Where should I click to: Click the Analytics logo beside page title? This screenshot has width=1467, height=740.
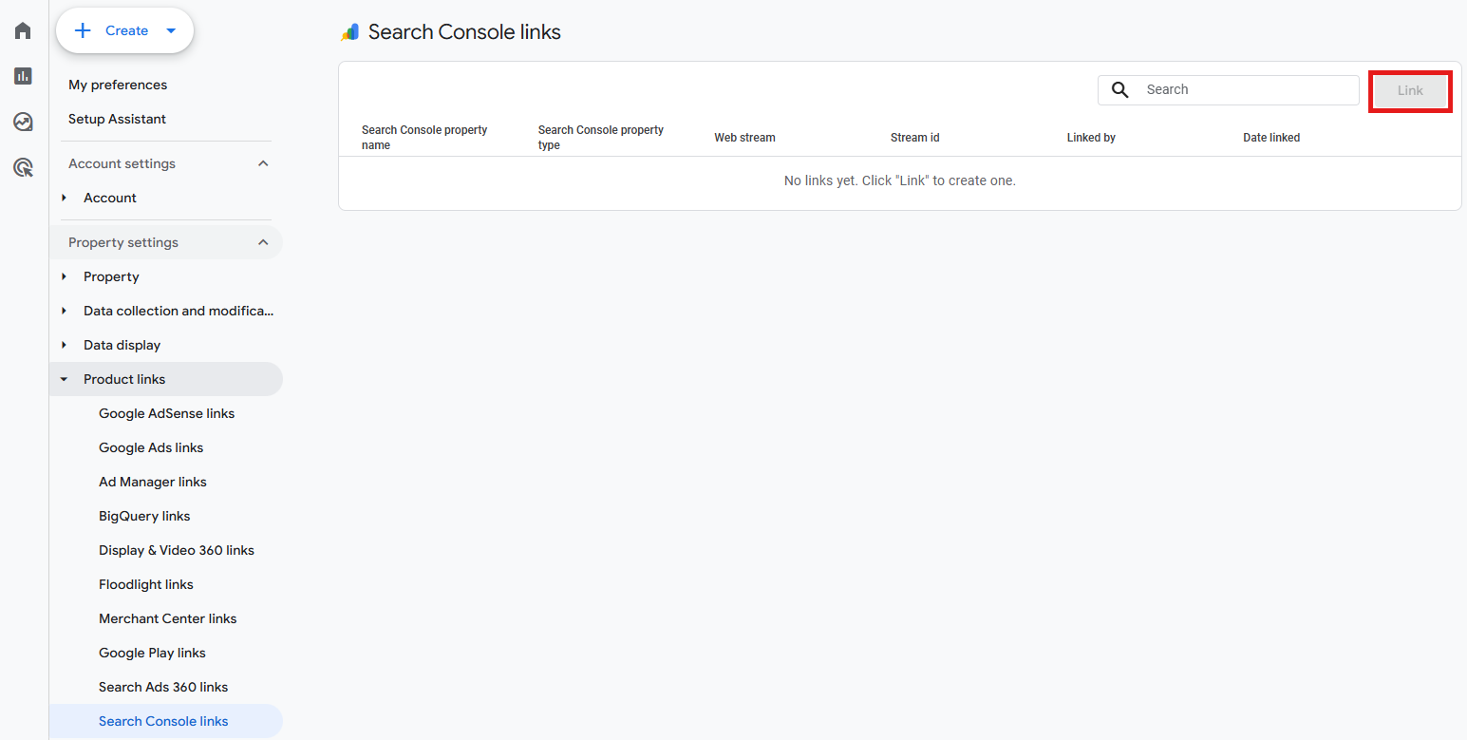(350, 32)
